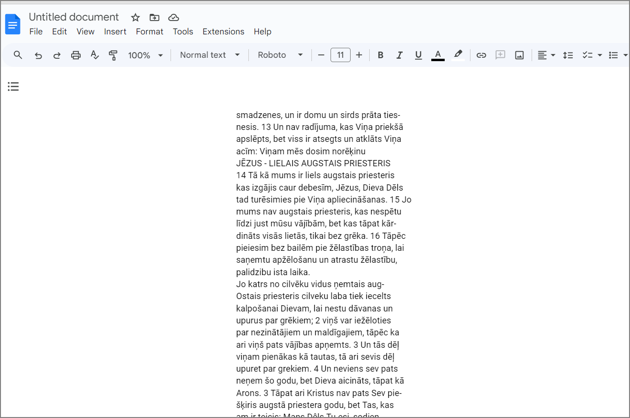
Task: Open line and paragraph spacing
Action: (x=568, y=55)
